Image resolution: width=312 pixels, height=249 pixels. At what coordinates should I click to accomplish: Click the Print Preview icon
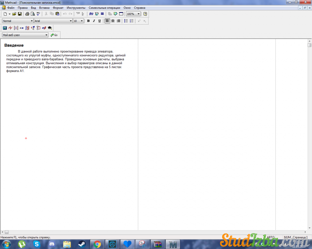pos(32,14)
